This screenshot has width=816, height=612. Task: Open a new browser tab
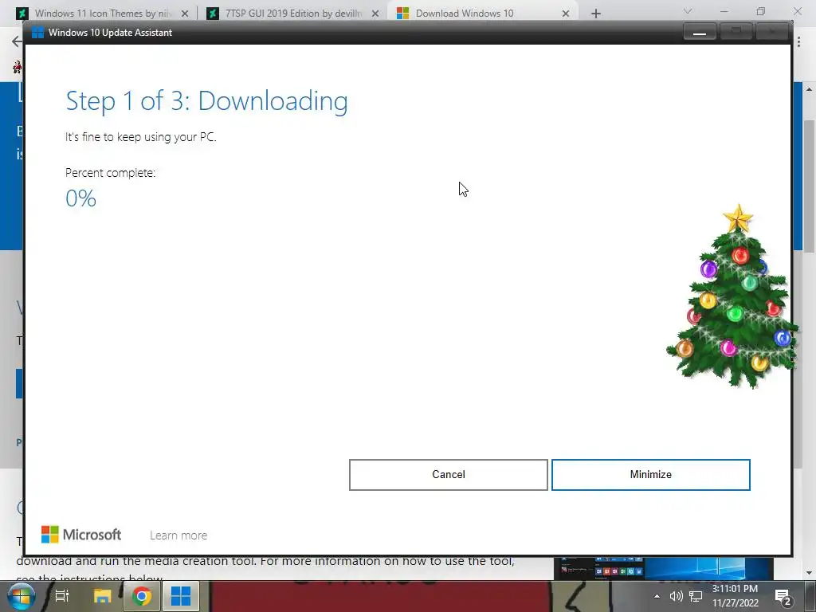pos(596,14)
